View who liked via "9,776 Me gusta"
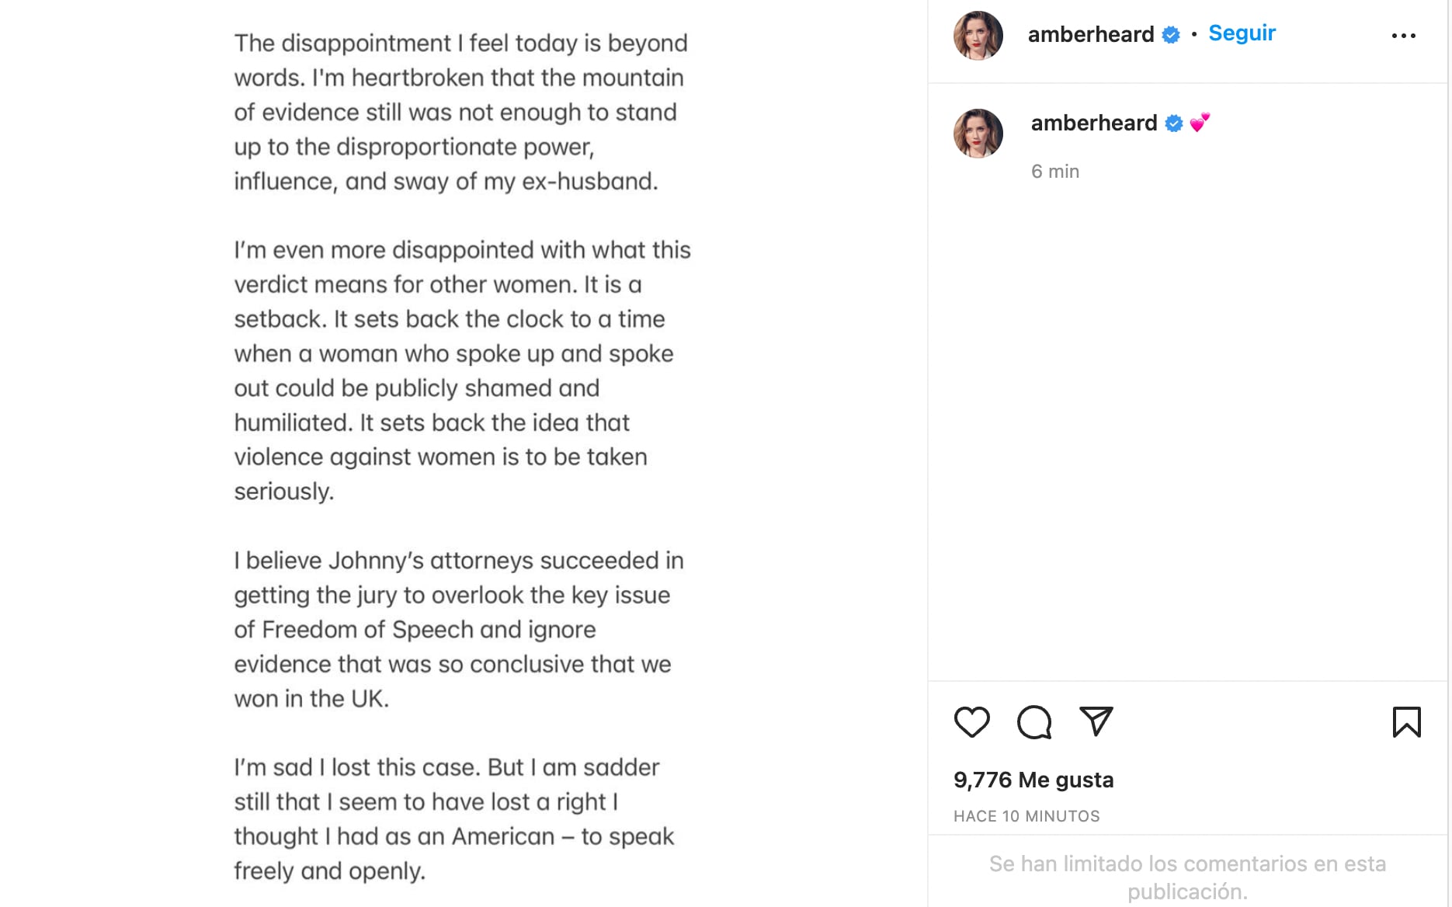1452x907 pixels. [x=1033, y=780]
